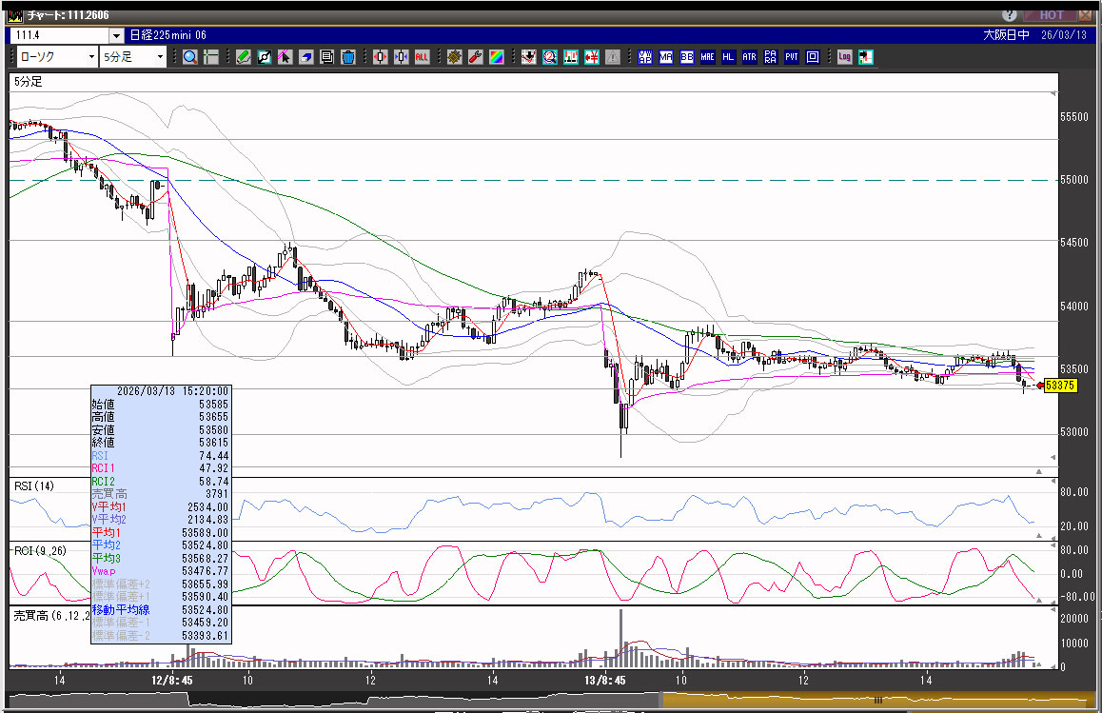Open the rainbow color settings icon
This screenshot has height=713, width=1102.
tap(496, 57)
